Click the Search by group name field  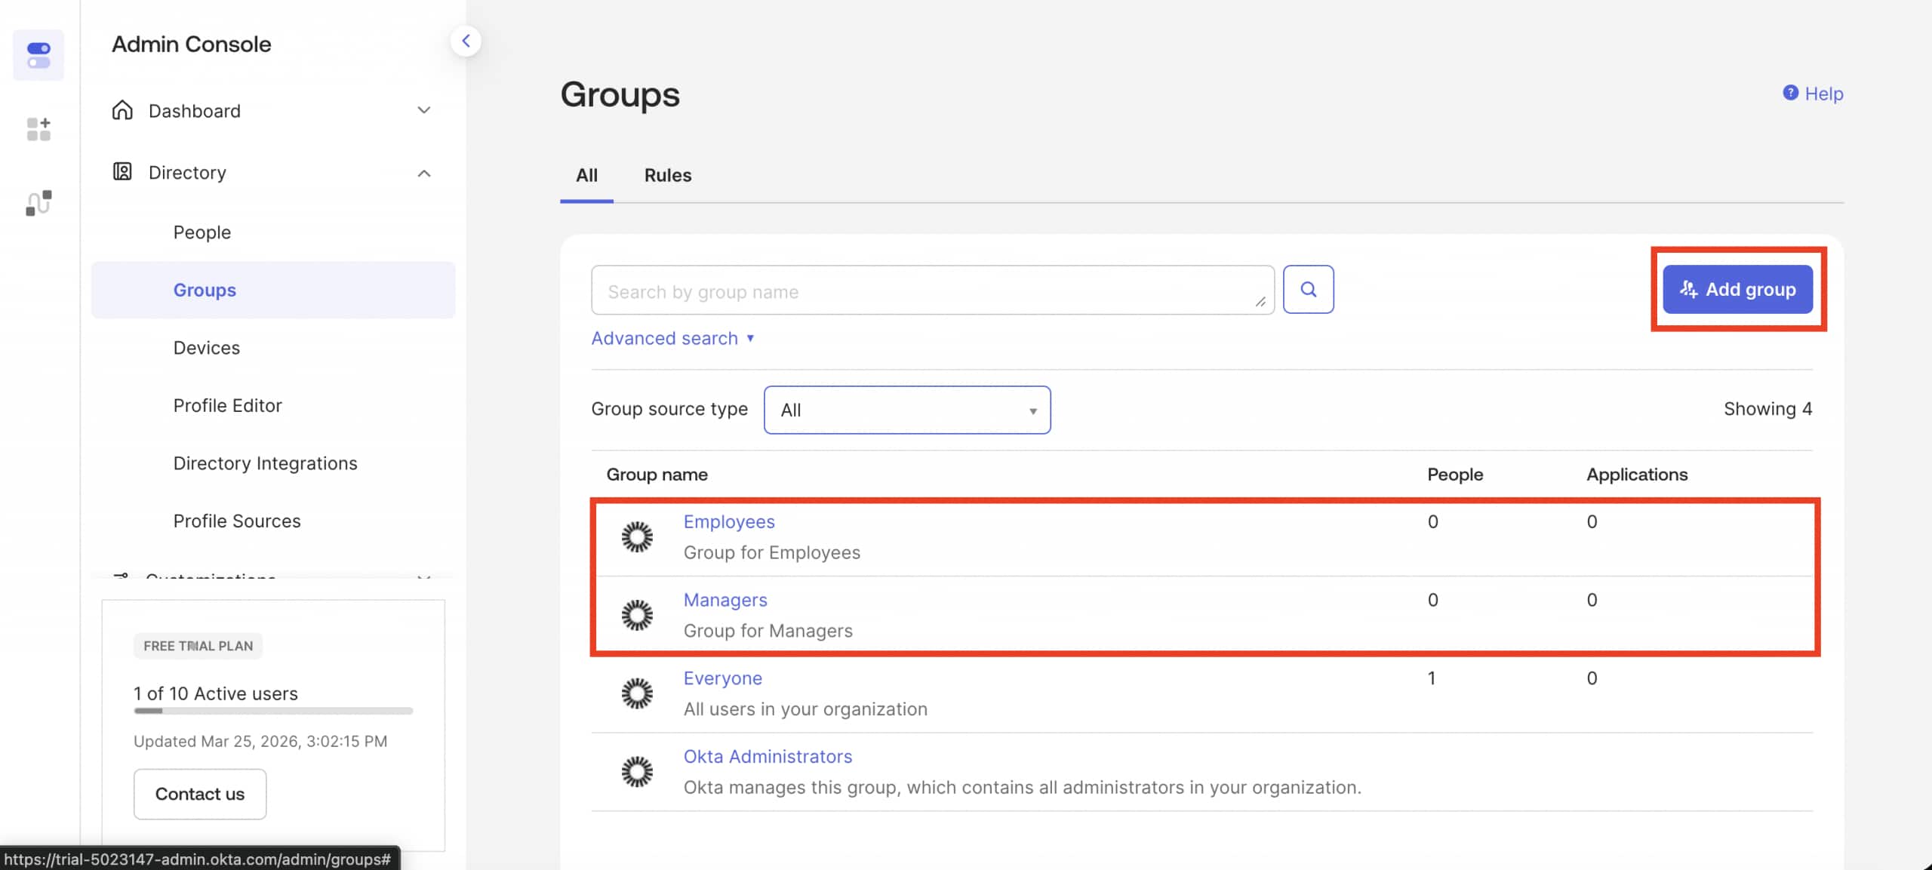pyautogui.click(x=932, y=291)
